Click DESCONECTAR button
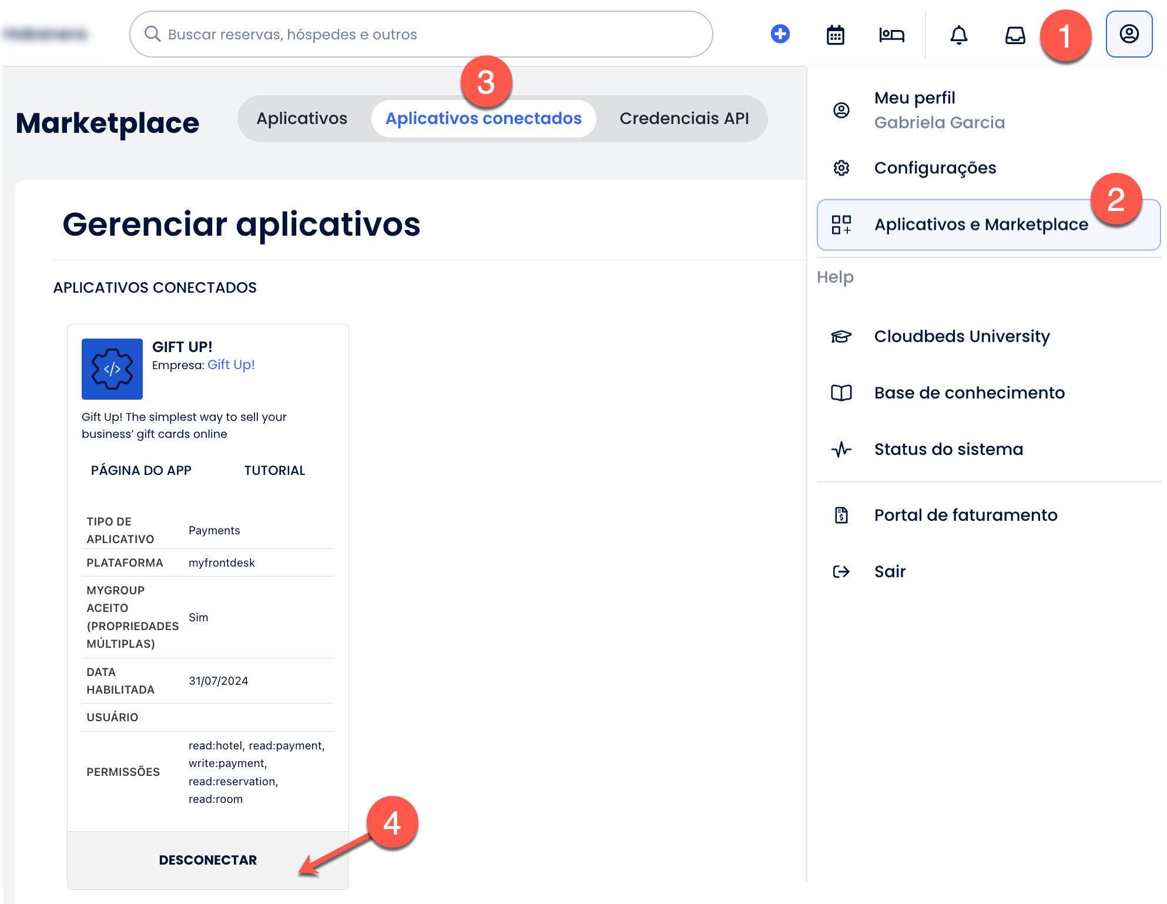The width and height of the screenshot is (1167, 904). pos(207,860)
